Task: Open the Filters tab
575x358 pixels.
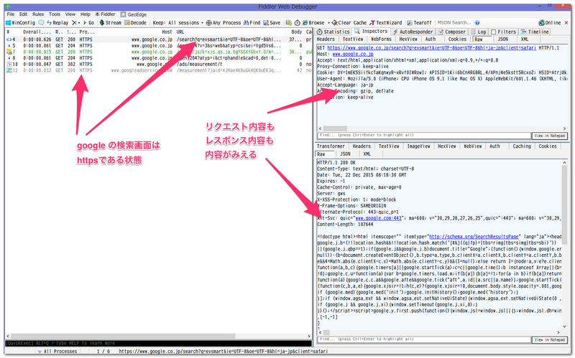Action: pyautogui.click(x=505, y=32)
